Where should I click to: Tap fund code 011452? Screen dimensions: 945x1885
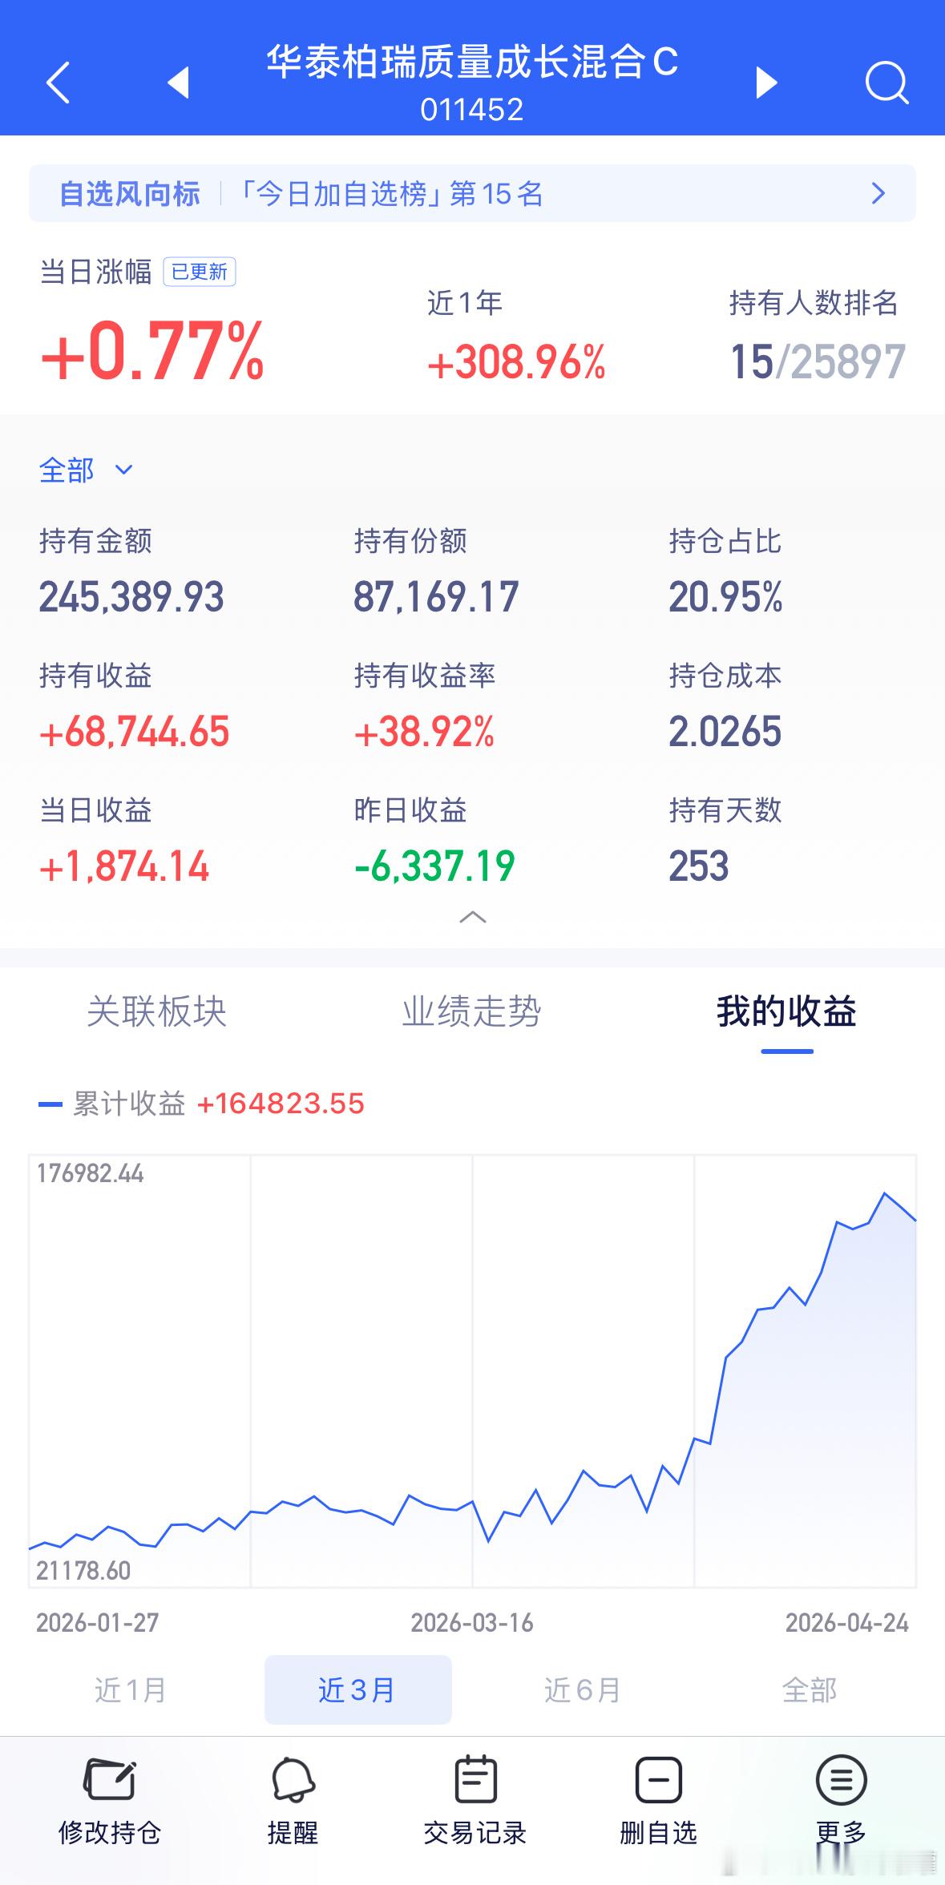click(x=472, y=110)
